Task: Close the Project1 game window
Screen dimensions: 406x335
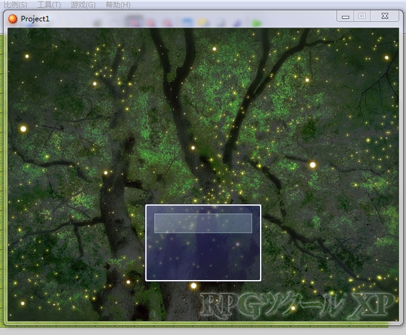Action: tap(385, 16)
